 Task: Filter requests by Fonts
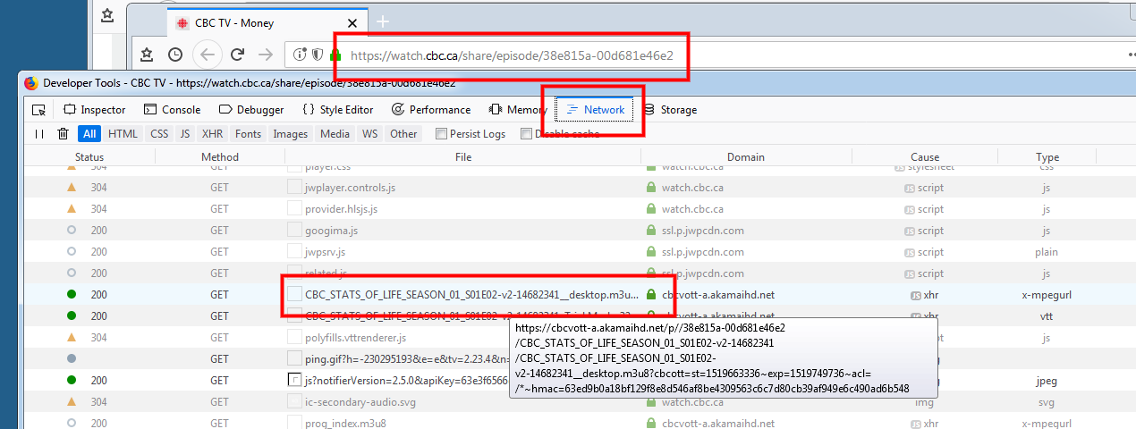[249, 134]
